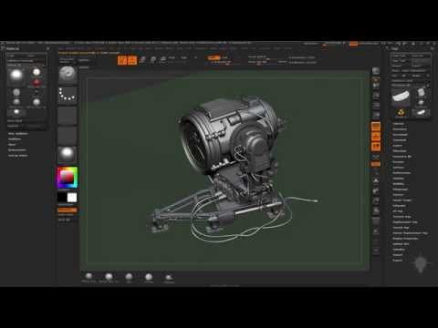Expand the Subtool section in Tool palette
Screen dimensions: 438x328
(x=398, y=124)
